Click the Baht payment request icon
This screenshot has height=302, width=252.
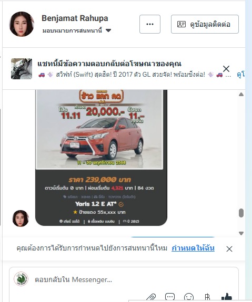click(x=207, y=297)
